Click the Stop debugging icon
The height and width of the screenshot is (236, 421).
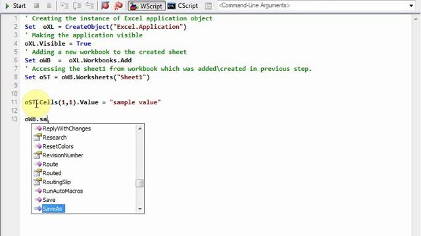pos(37,6)
